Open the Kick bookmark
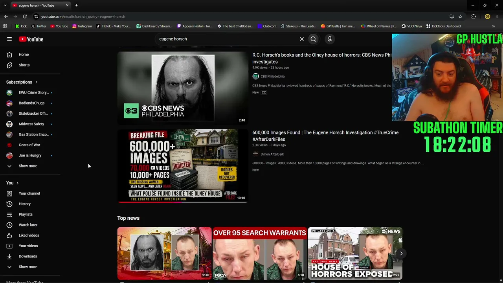Screen dimensions: 503x283 pyautogui.click(x=21, y=26)
